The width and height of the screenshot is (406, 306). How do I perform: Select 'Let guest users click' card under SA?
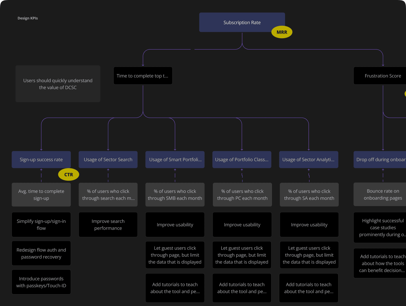309,255
